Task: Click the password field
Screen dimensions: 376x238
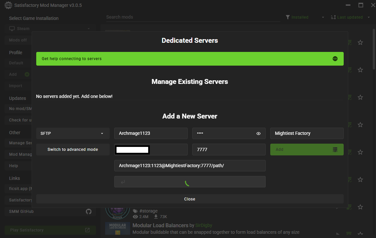Action: 229,134
